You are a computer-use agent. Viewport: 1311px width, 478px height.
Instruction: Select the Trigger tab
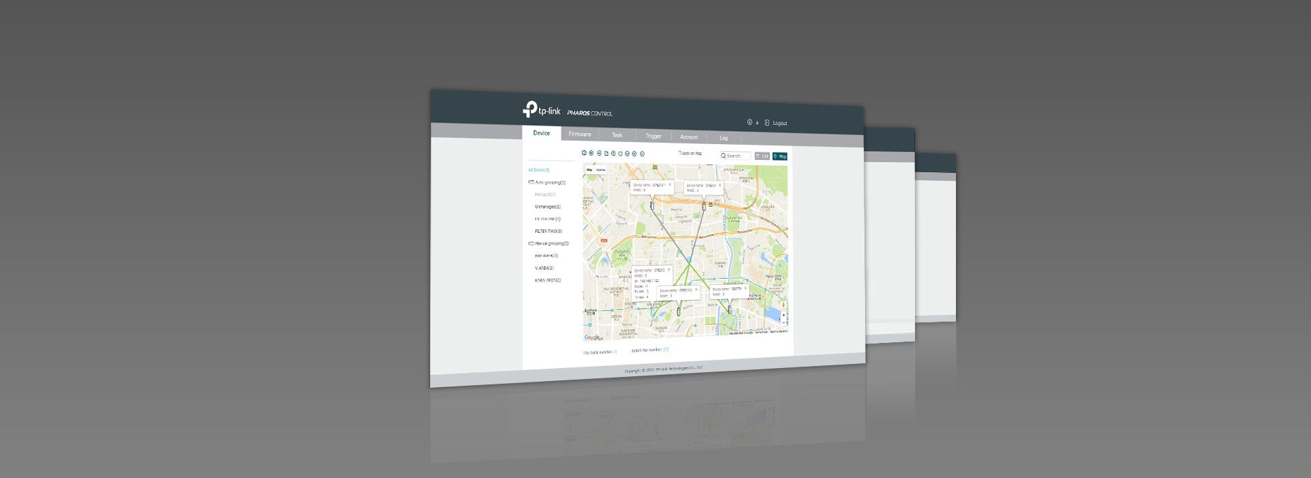[x=653, y=136]
